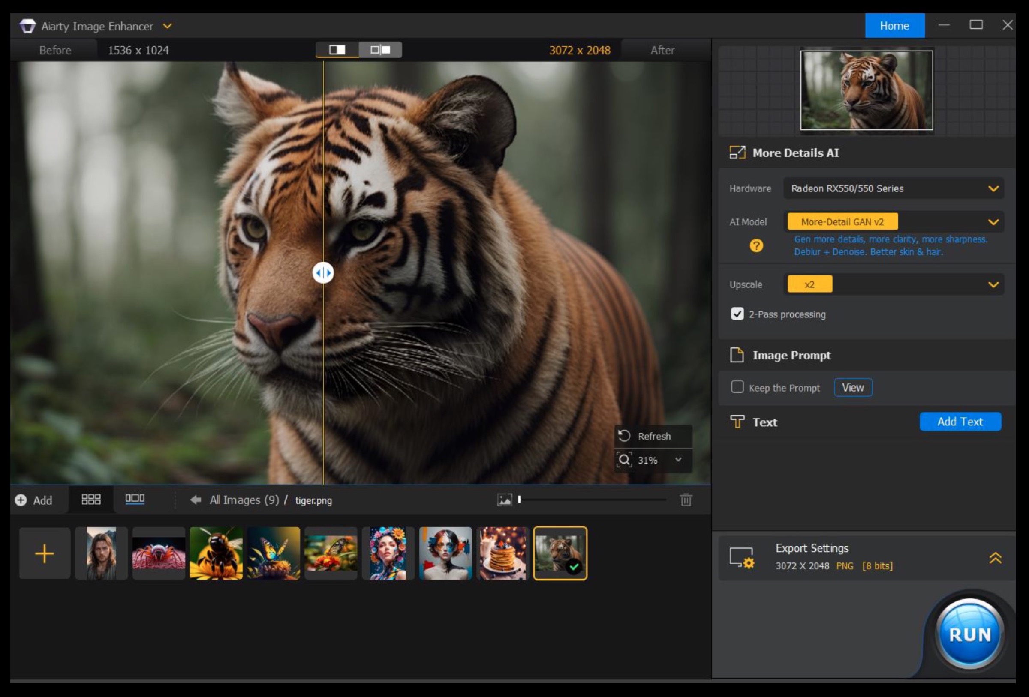The width and height of the screenshot is (1029, 697).
Task: Open the Hardware dropdown
Action: tap(993, 188)
